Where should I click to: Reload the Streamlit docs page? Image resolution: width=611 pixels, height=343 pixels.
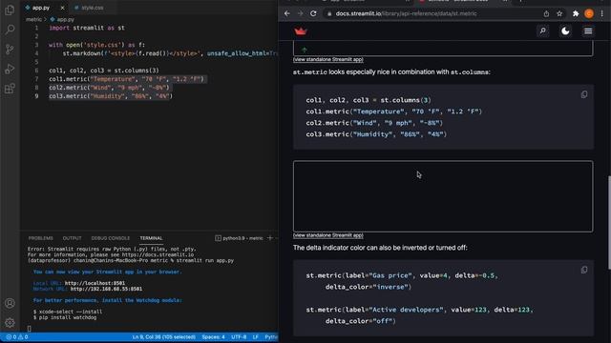(x=313, y=13)
